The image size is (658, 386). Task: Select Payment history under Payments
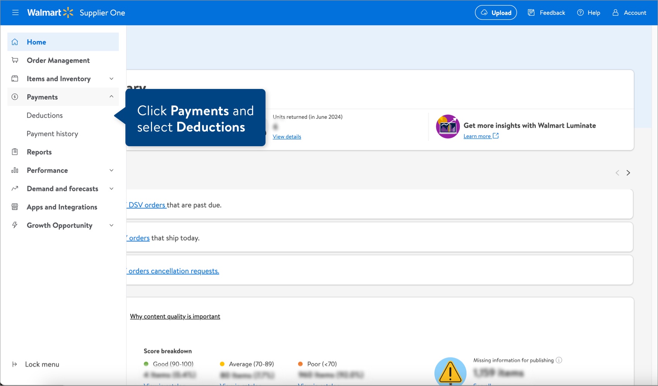[x=52, y=133]
